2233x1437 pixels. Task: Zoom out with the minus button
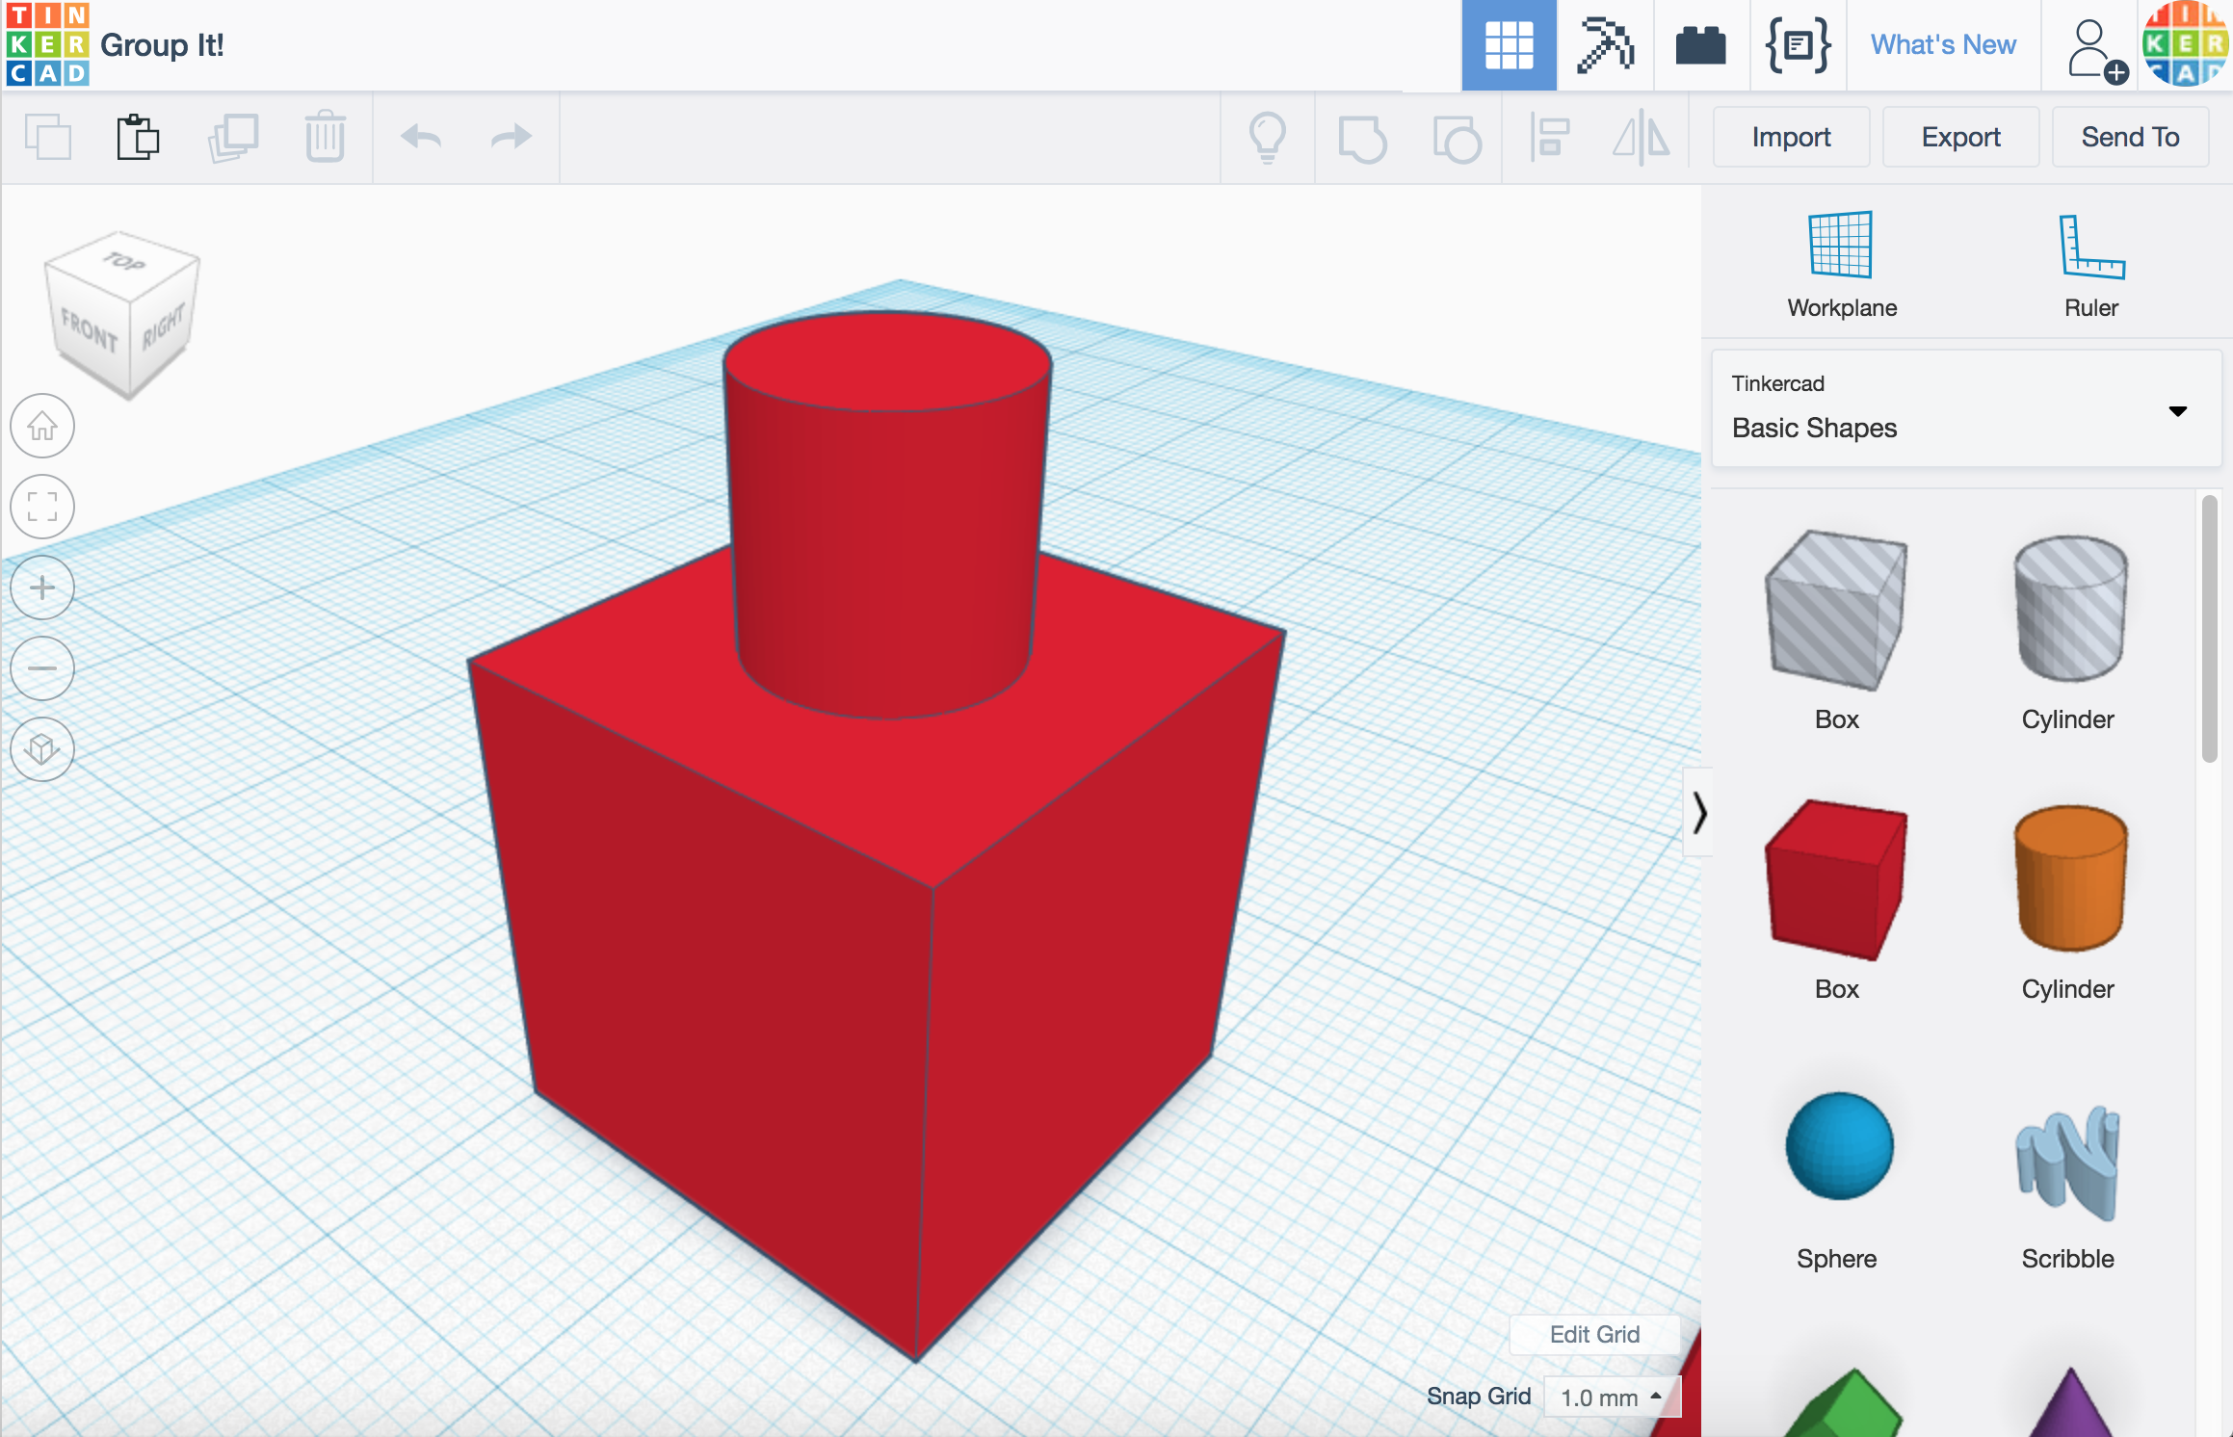click(42, 668)
